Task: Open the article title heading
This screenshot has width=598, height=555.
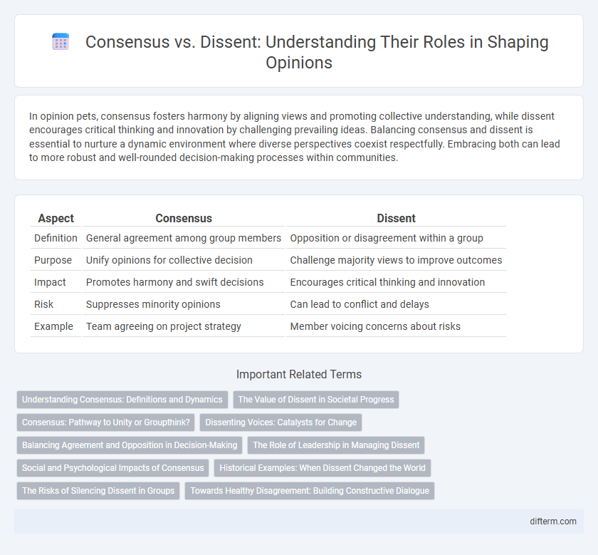Action: pyautogui.click(x=317, y=52)
